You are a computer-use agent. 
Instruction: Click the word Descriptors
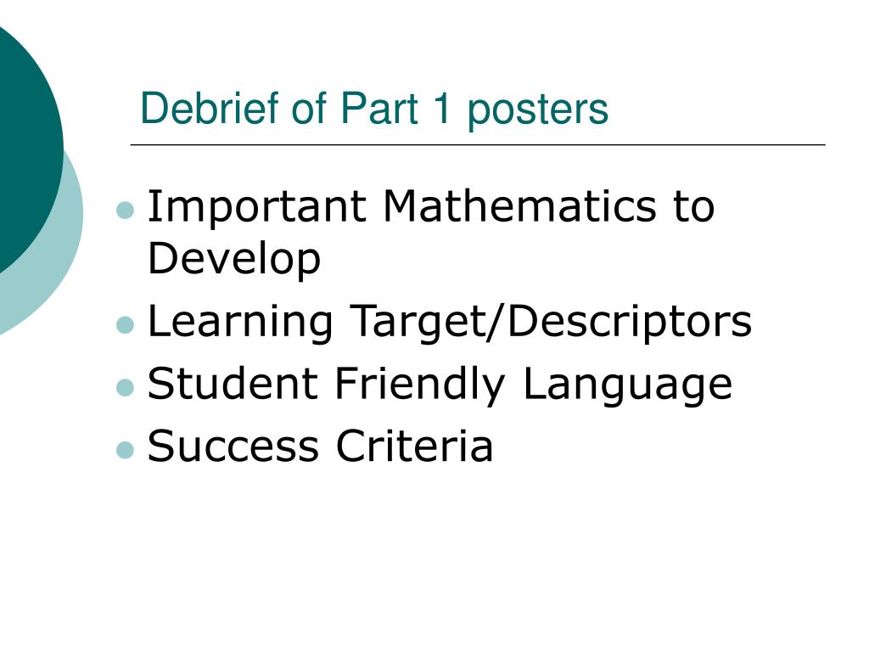pyautogui.click(x=630, y=323)
